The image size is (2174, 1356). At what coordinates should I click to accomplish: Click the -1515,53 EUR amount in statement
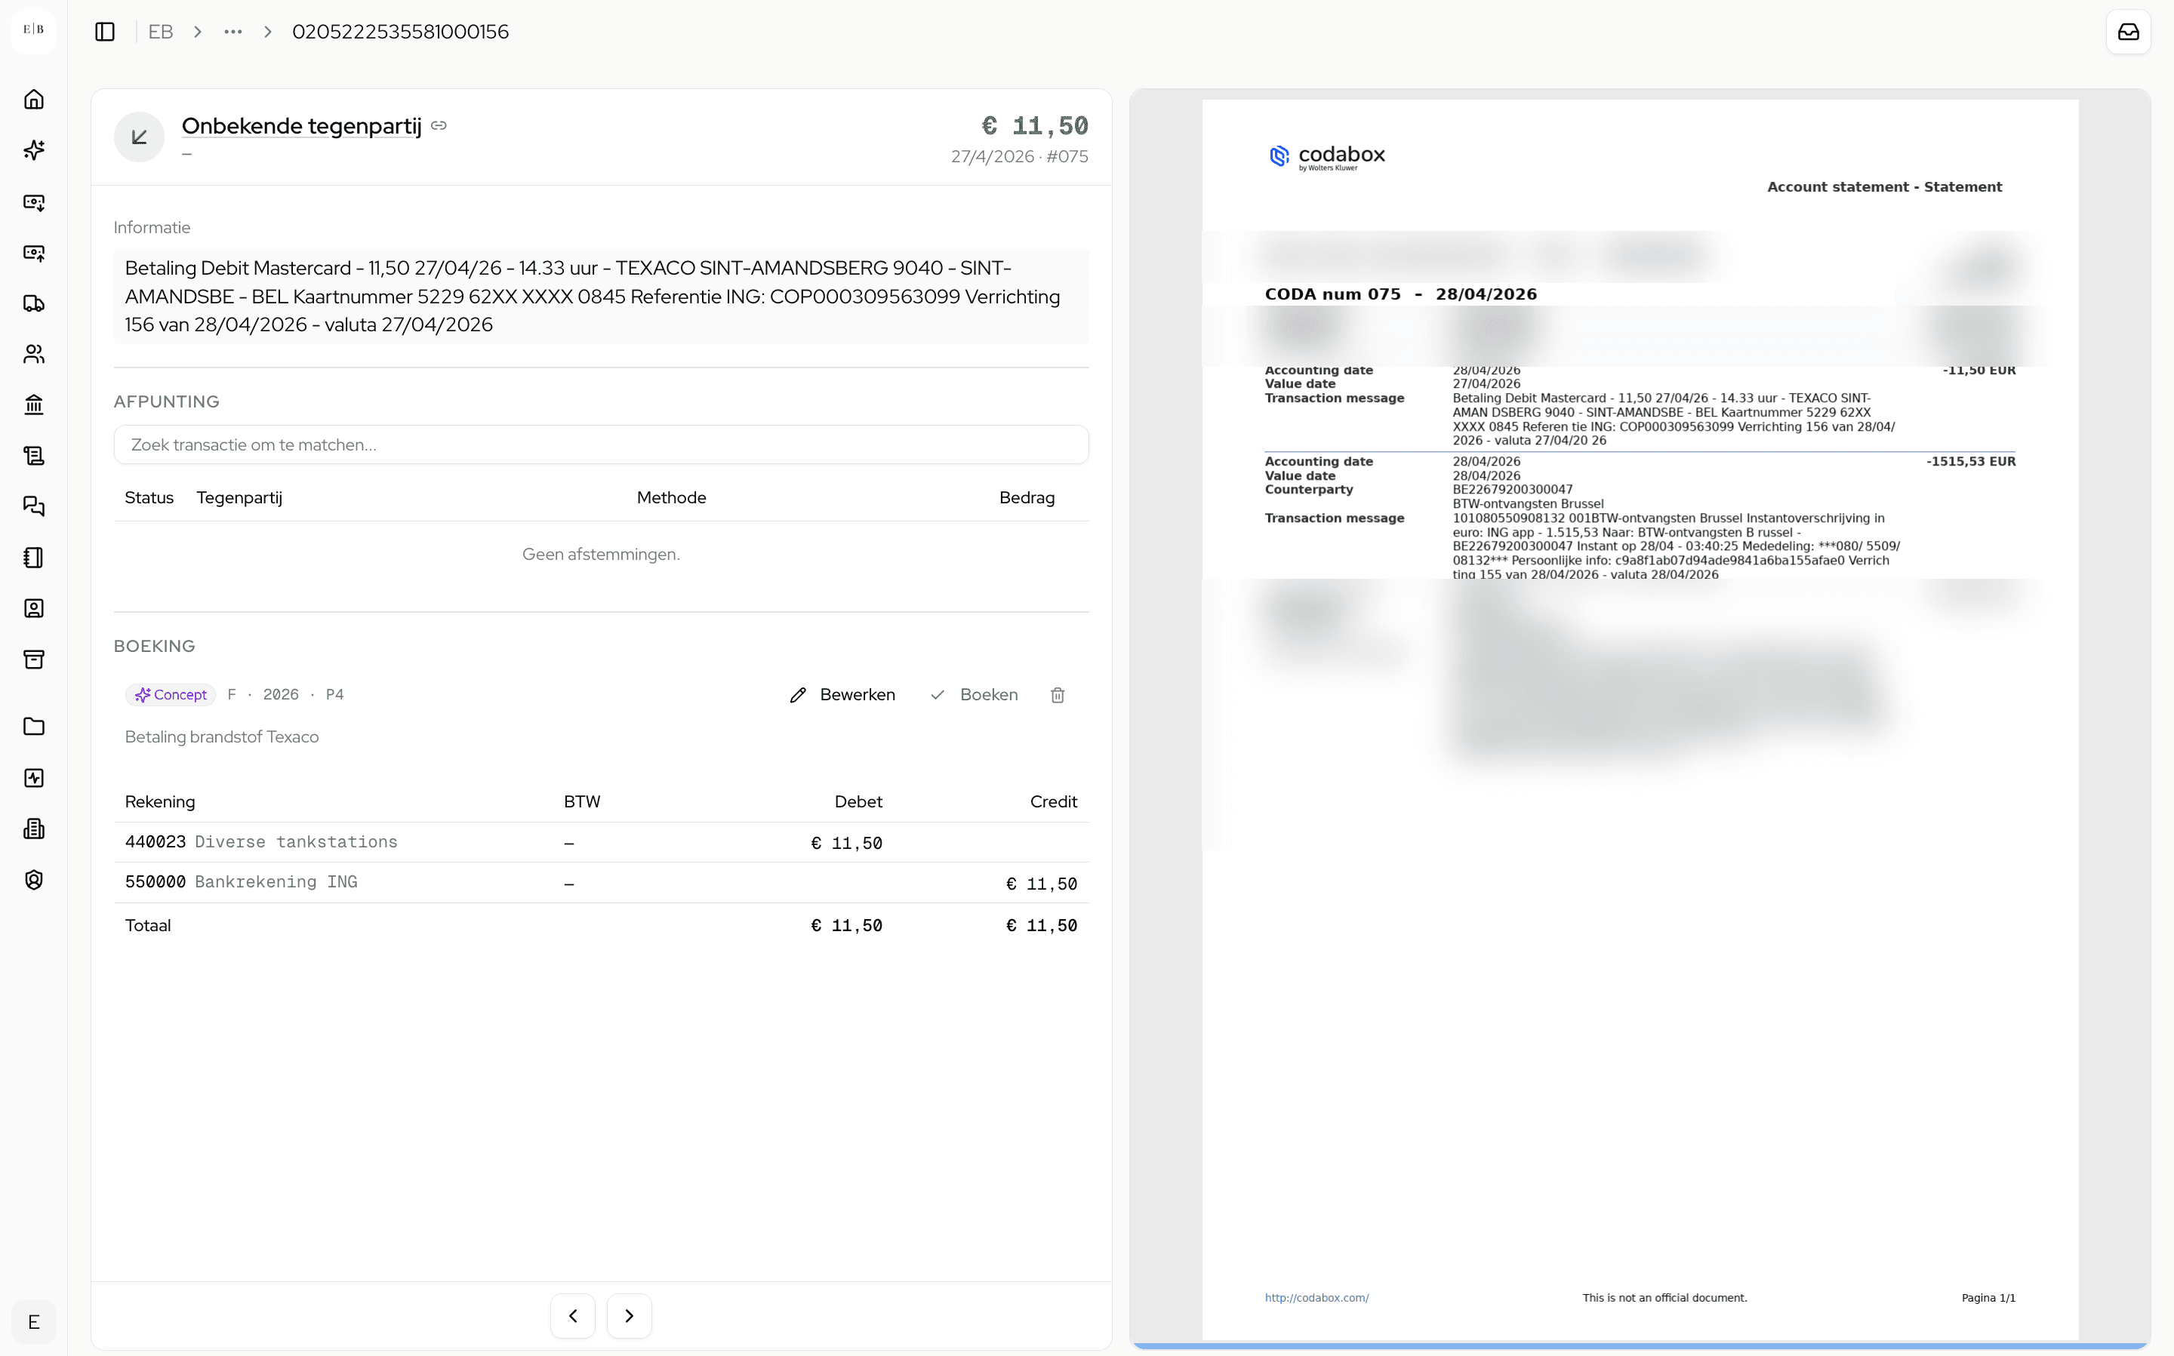(1970, 462)
